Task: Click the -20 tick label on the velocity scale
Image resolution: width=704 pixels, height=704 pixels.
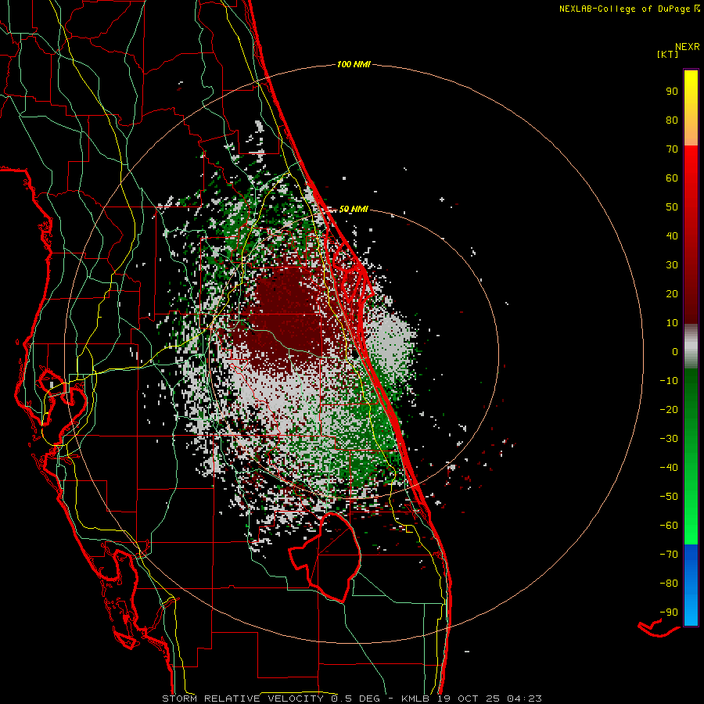Action: 669,410
